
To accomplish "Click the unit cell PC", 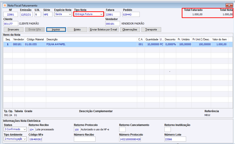I will pos(162,44).
